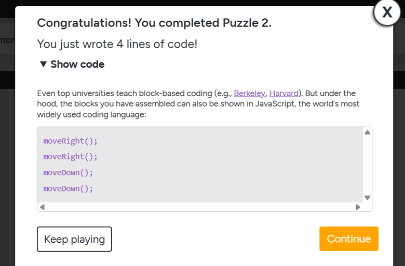Collapse the Show code disclosure triangle
This screenshot has width=405, height=266.
[x=44, y=64]
